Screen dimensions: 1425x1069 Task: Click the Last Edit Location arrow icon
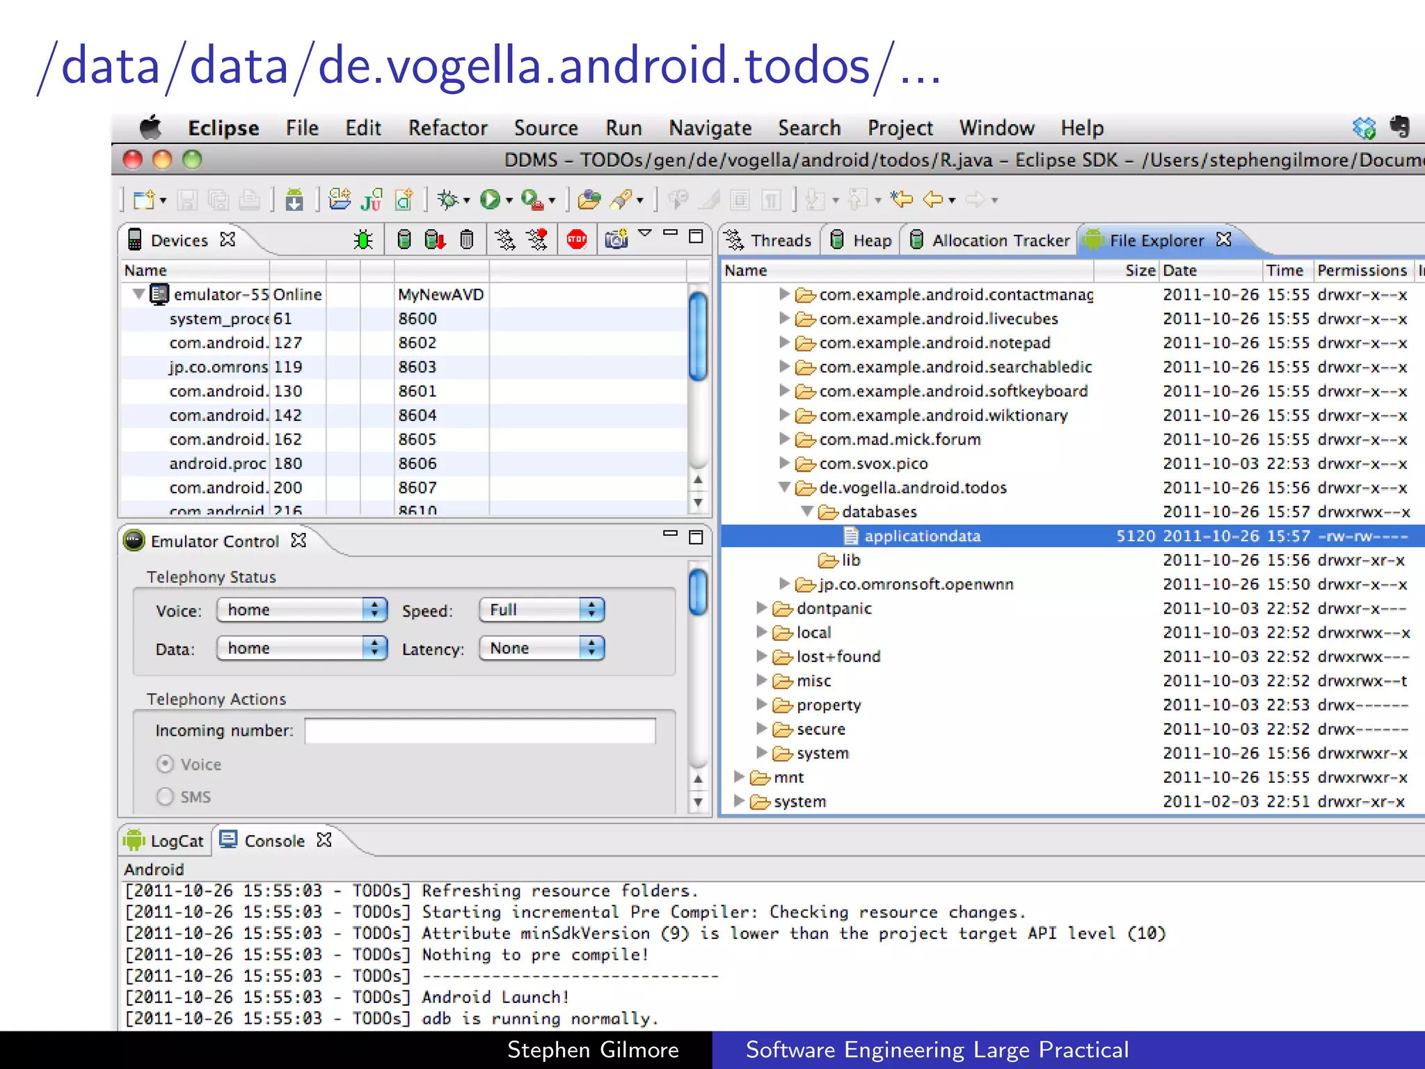(902, 200)
